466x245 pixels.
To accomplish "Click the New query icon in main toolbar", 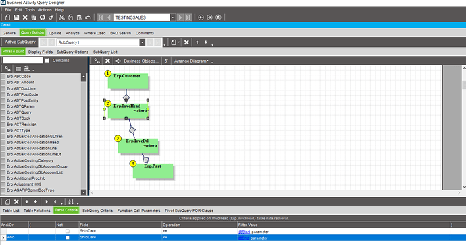I will pyautogui.click(x=7, y=17).
